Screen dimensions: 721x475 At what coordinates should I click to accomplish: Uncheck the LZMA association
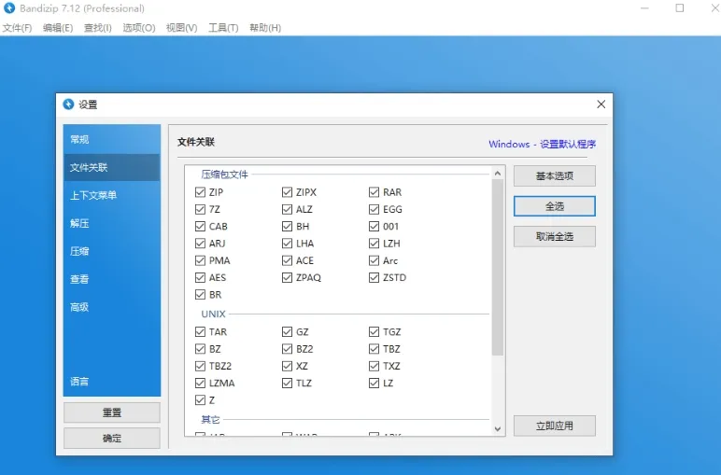coord(200,383)
